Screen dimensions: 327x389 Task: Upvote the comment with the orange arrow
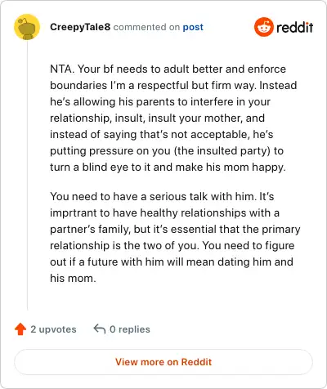point(20,329)
